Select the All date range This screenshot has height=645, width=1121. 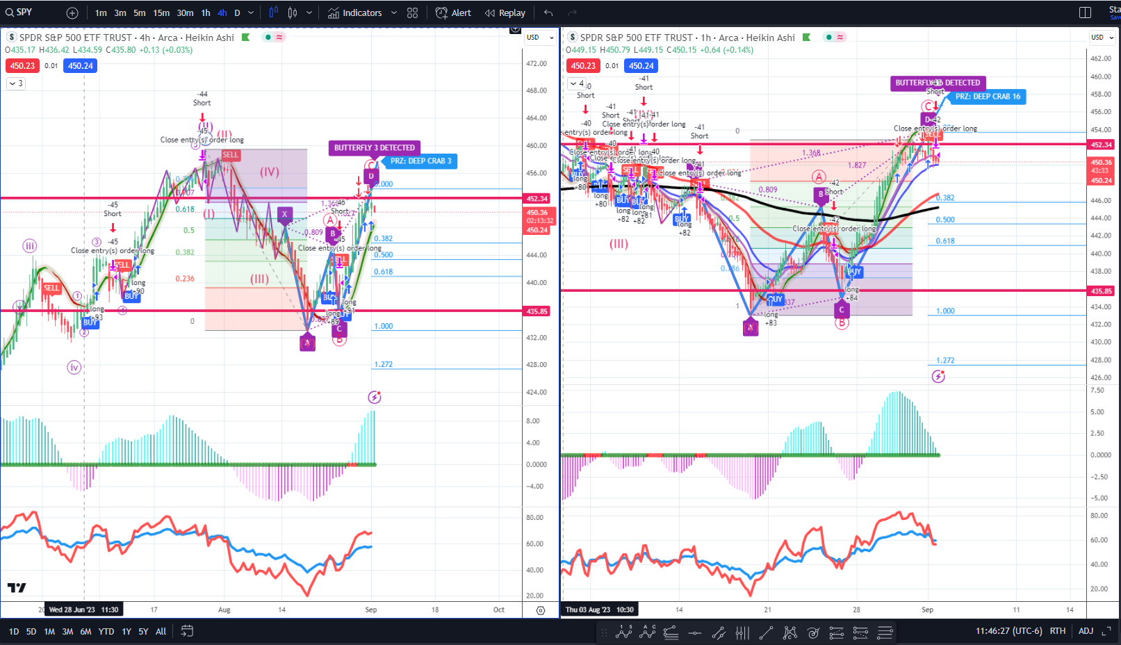(x=161, y=632)
